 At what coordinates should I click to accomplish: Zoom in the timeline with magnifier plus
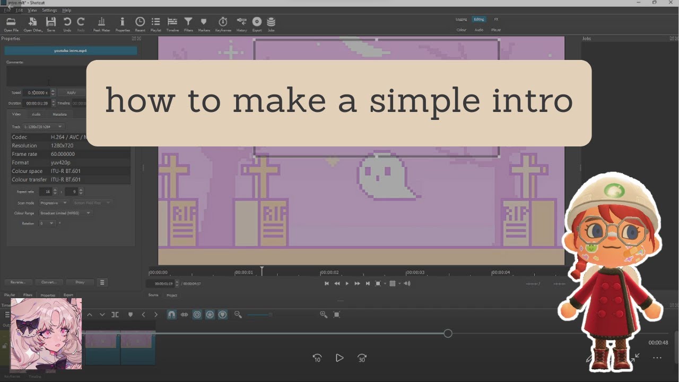tap(324, 315)
